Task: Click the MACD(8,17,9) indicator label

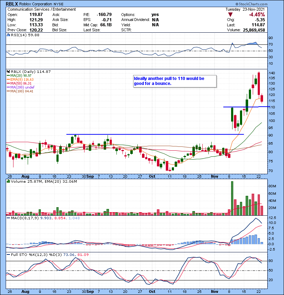Action: point(25,218)
